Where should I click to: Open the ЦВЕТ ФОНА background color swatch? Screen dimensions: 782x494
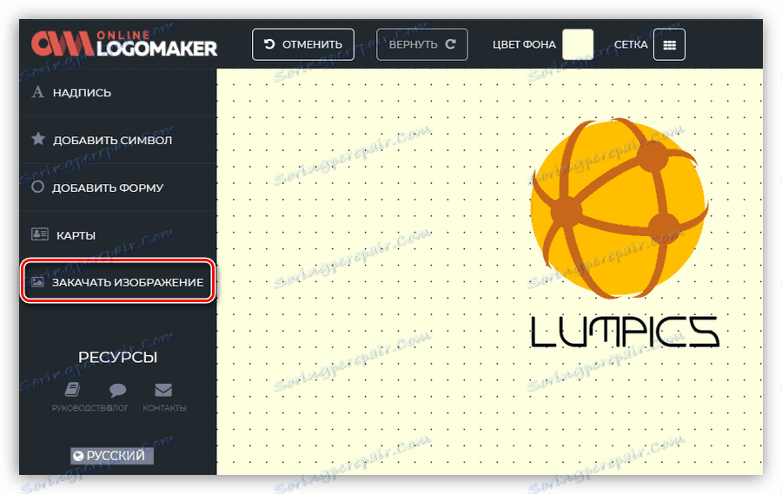[578, 44]
